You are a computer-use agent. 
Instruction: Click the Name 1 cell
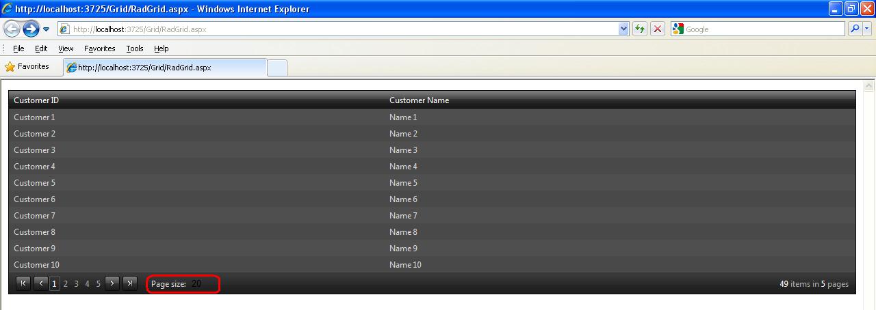(620, 117)
